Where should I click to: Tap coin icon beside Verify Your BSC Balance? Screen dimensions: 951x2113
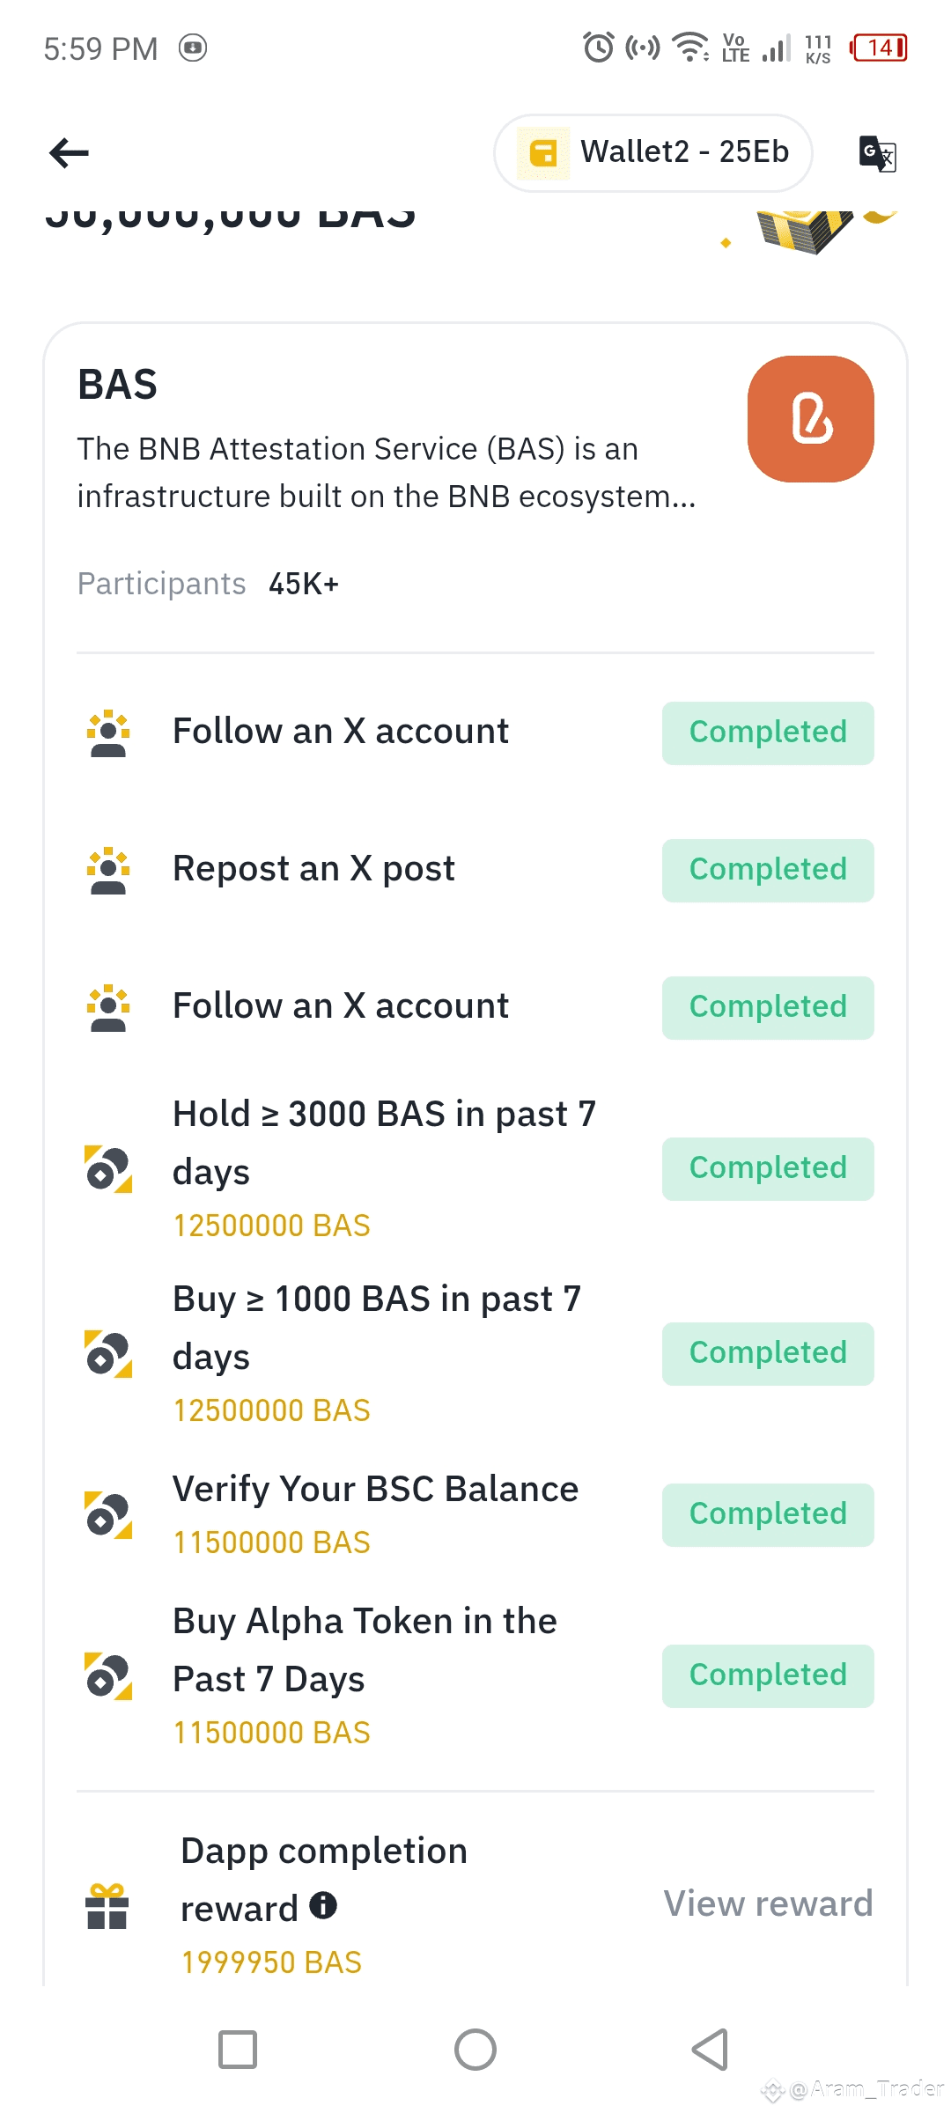pos(108,1514)
